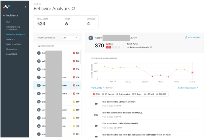This screenshot has height=138, width=205.
Task: Click the info icon next to Performance Engineering
Action: click(151, 47)
